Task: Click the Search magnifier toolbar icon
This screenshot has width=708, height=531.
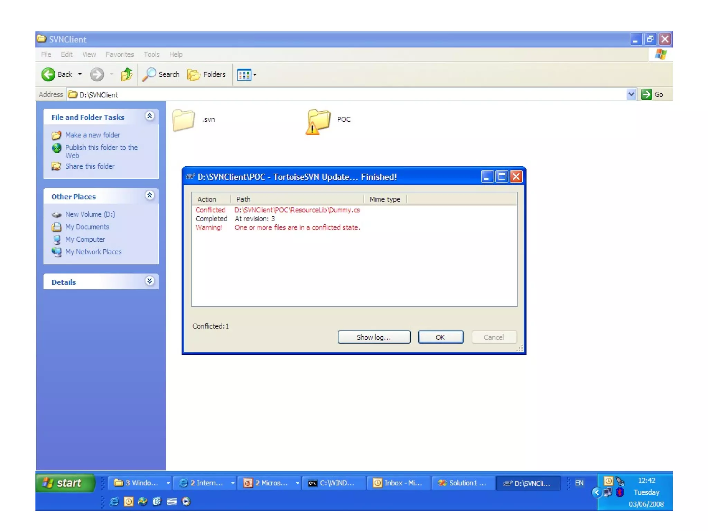Action: tap(149, 74)
